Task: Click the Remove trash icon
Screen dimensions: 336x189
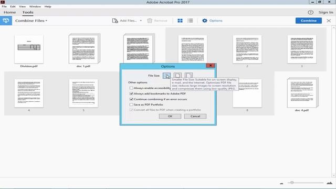Action: [x=150, y=20]
